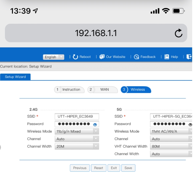
Task: Open the English language dropdown
Action: pos(54,57)
